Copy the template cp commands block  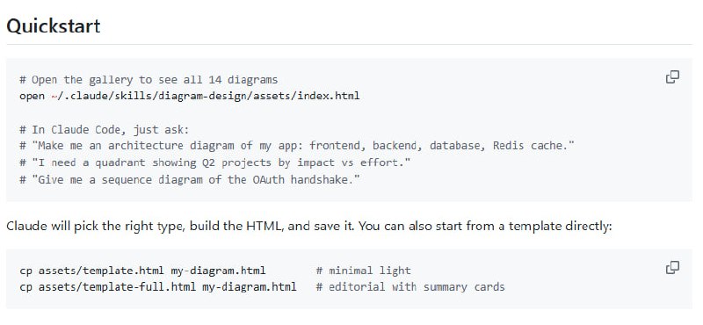(x=672, y=268)
